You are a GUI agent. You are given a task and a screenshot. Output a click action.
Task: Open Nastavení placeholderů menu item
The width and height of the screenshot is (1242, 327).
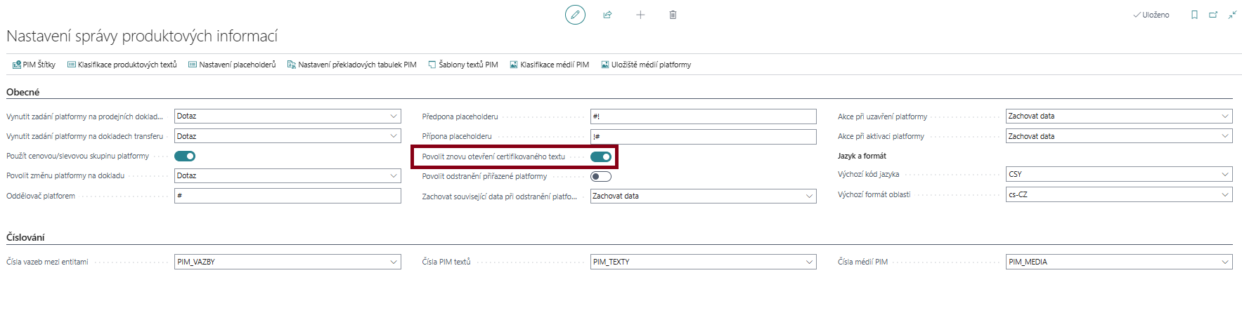(x=232, y=65)
